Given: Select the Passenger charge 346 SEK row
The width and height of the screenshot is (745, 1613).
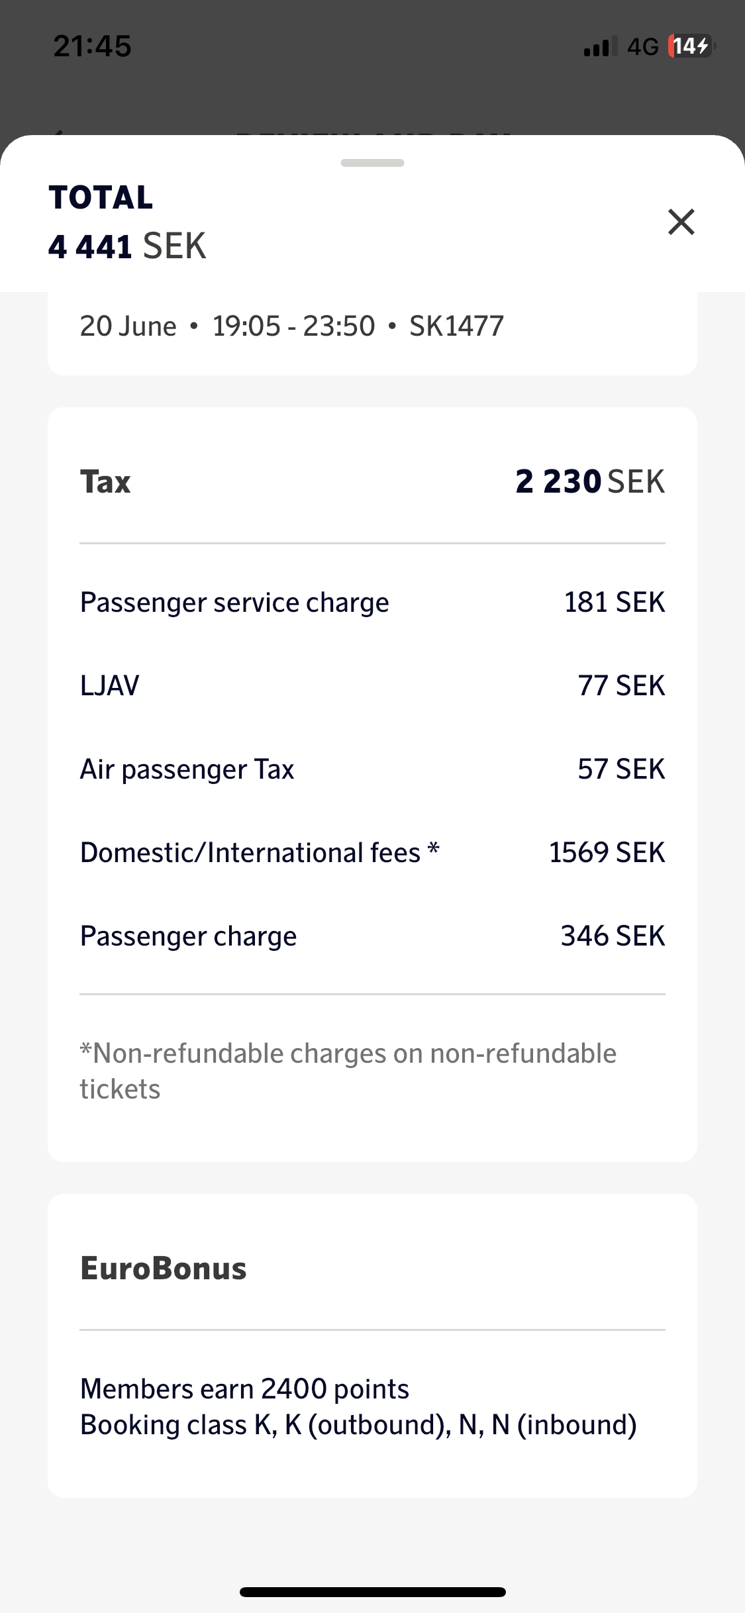Looking at the screenshot, I should coord(372,936).
